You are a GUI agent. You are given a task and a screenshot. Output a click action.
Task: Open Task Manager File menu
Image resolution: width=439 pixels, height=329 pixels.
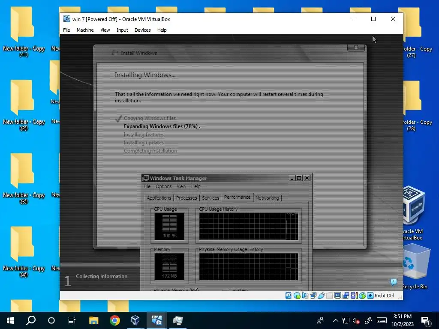pyautogui.click(x=147, y=186)
